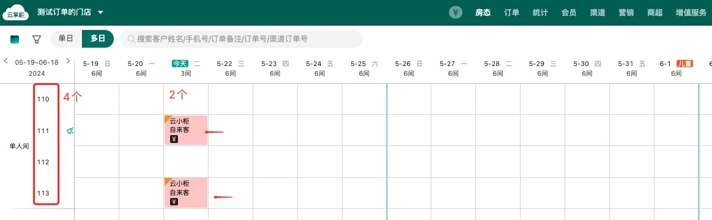Select room 111 row label

tap(43, 131)
